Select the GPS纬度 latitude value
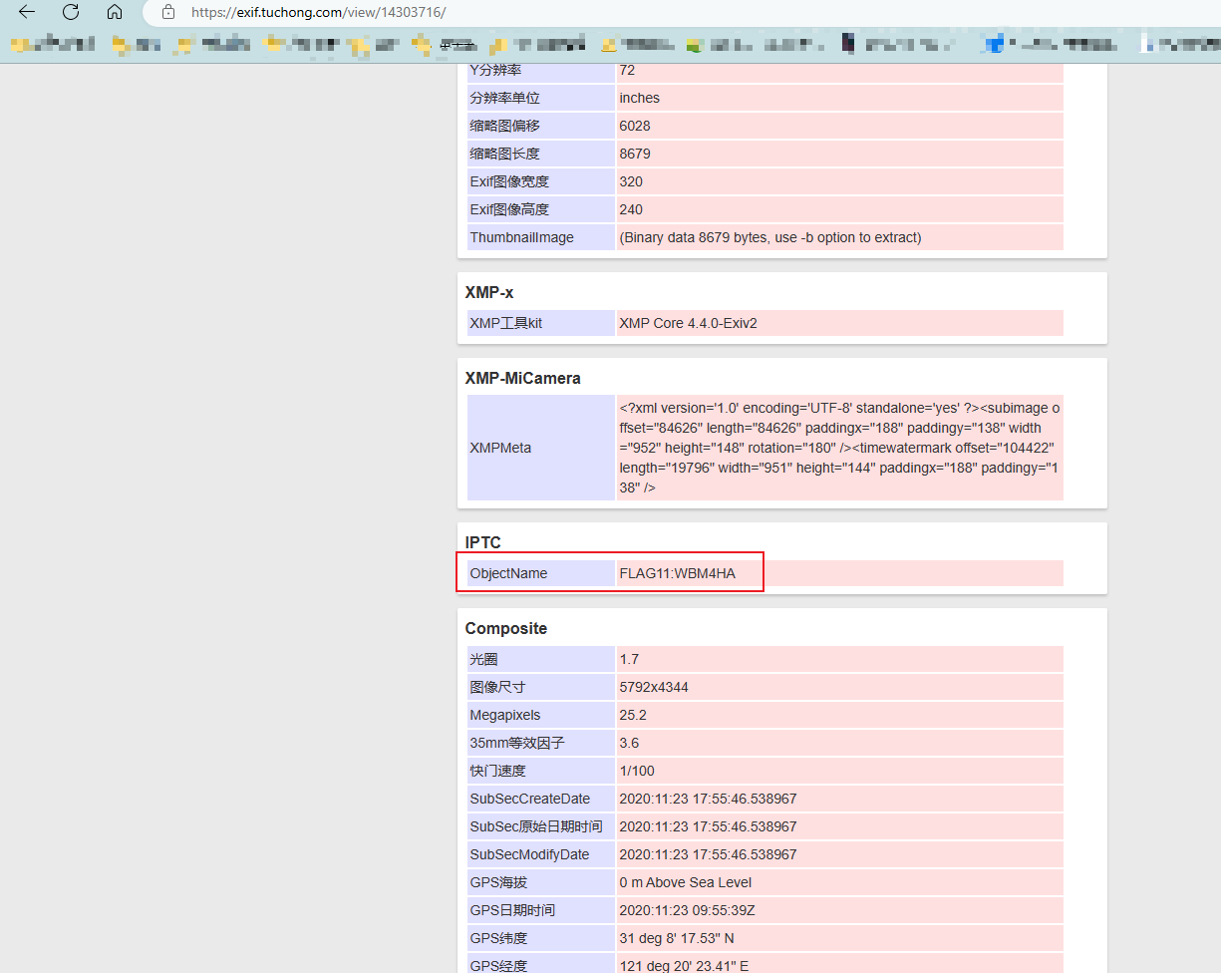Screen dimensions: 1221x973 [676, 938]
